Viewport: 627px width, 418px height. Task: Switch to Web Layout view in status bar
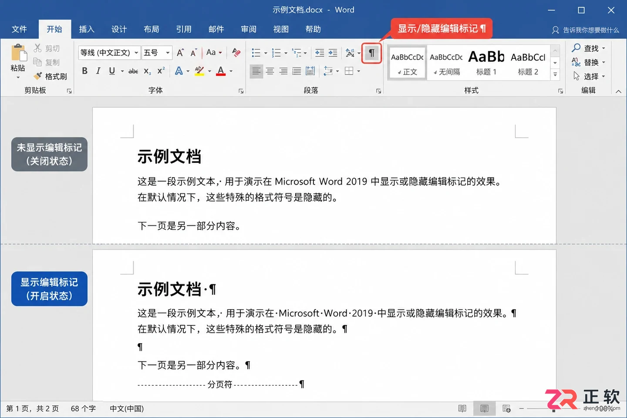pos(506,408)
